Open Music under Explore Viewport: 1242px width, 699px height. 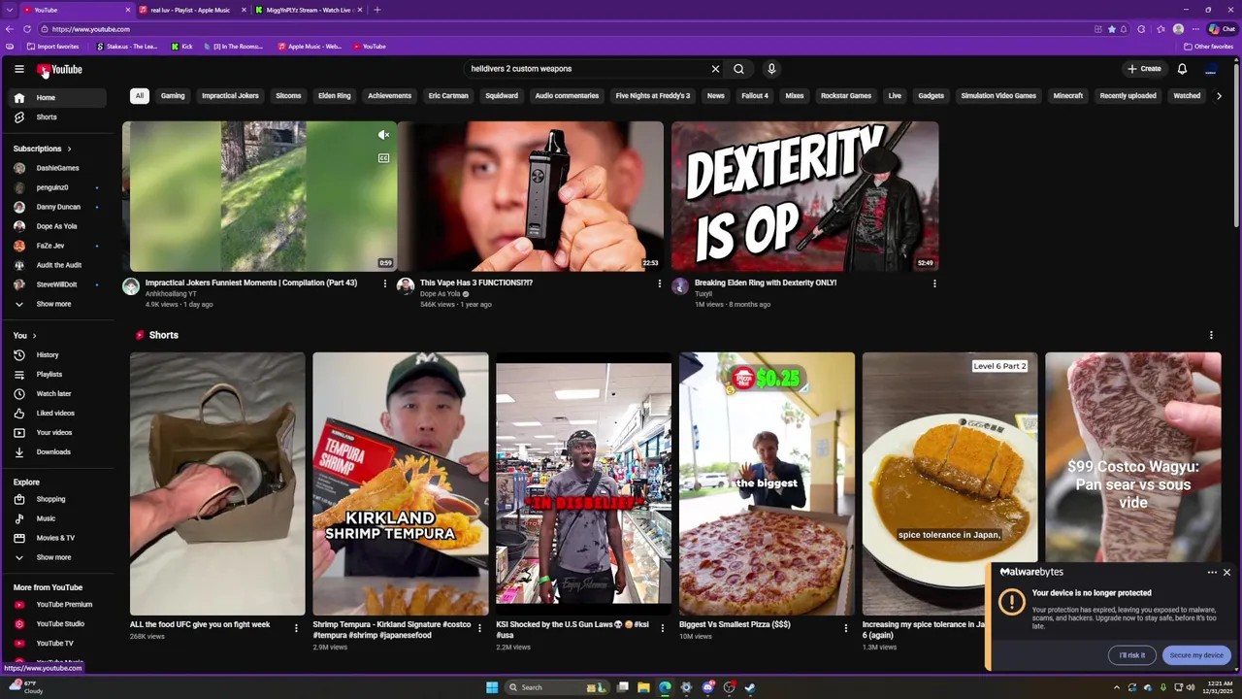click(x=58, y=518)
